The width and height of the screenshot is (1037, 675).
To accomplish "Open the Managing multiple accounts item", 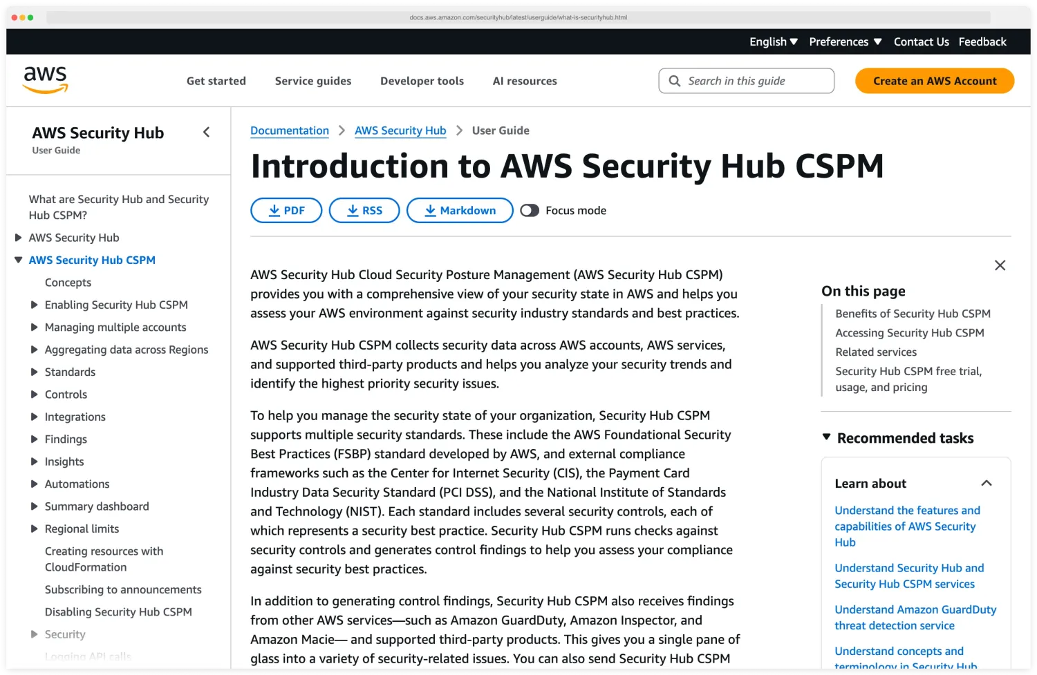I will 115,327.
